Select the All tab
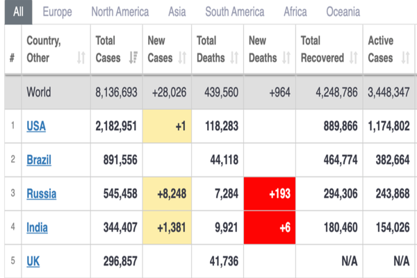417x278 pixels. (18, 12)
